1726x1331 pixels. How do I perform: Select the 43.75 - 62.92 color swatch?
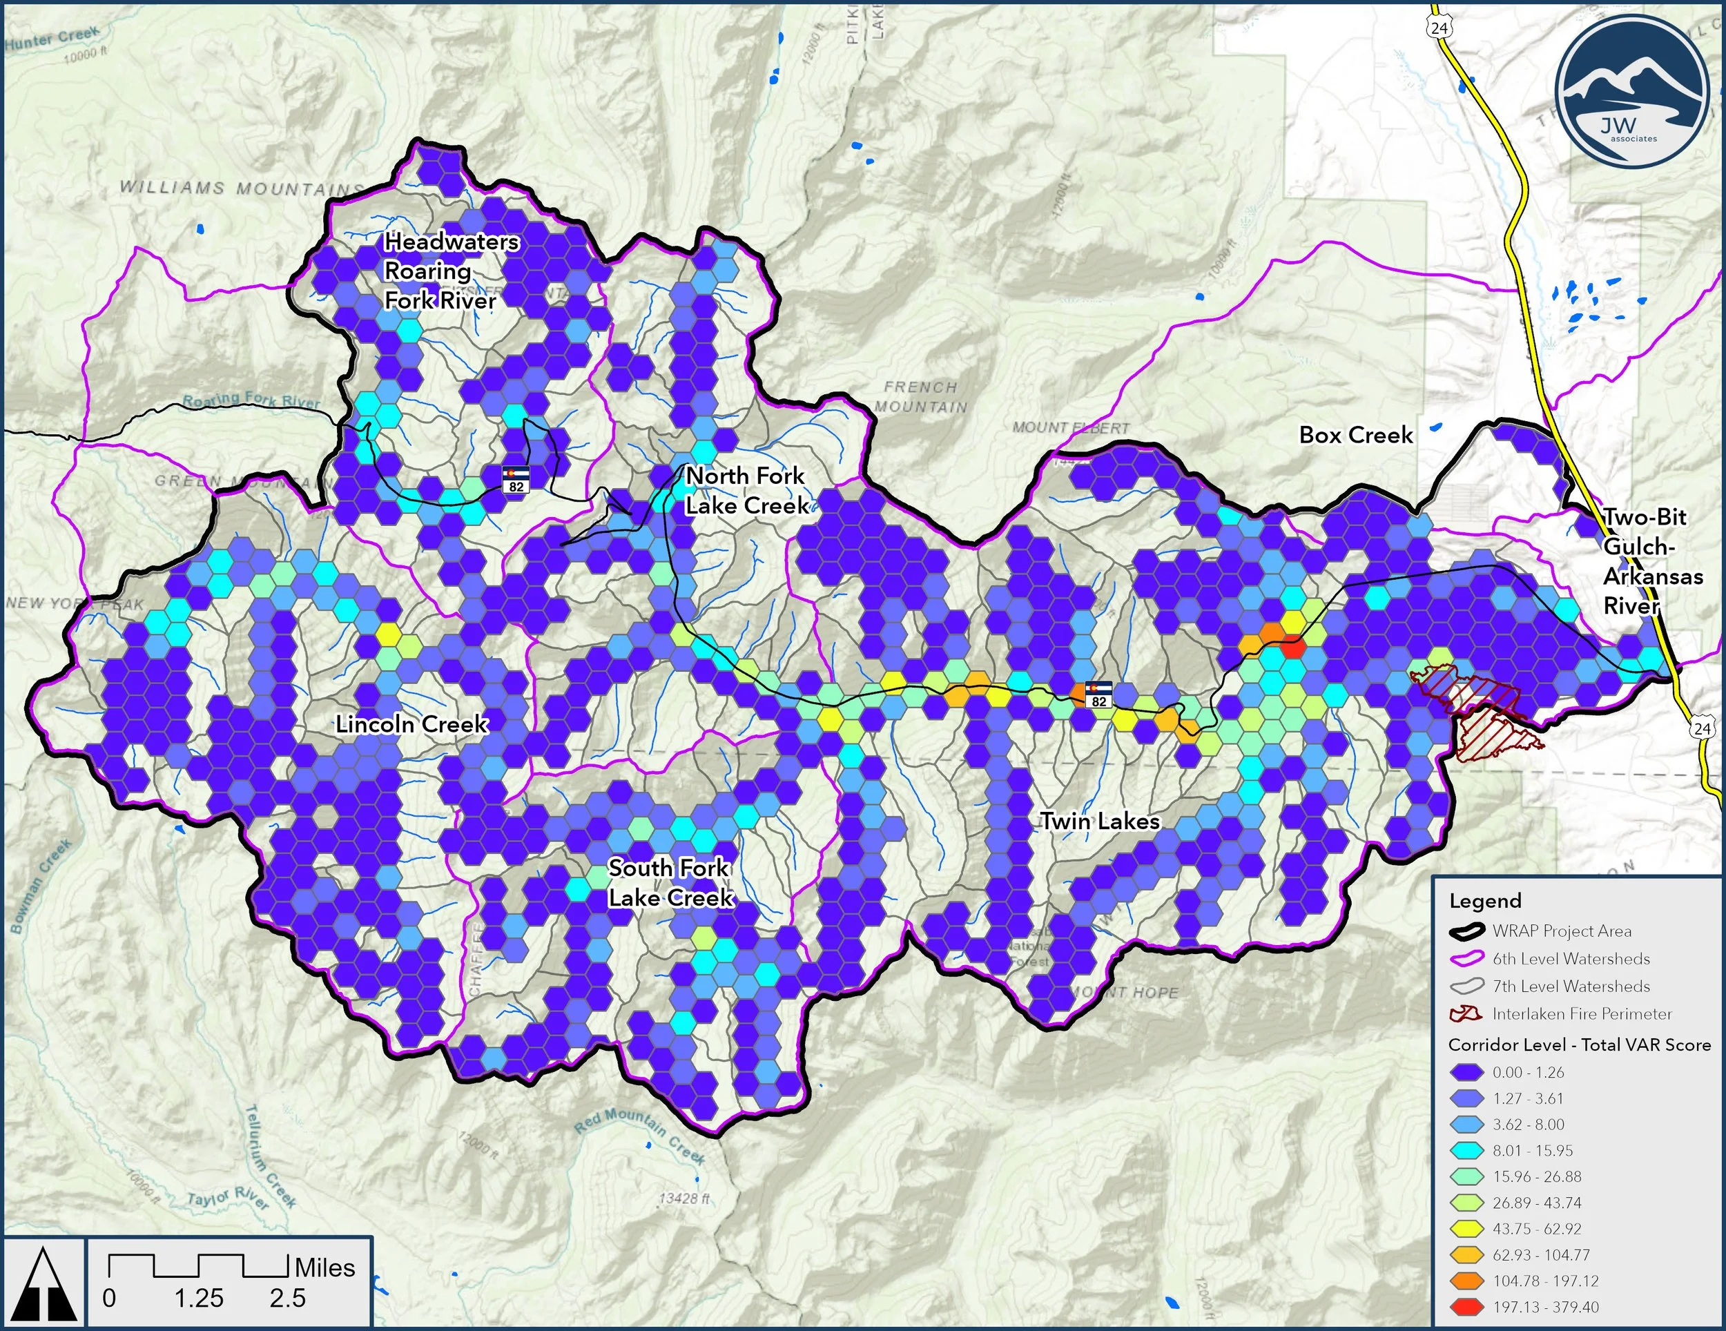(x=1467, y=1229)
